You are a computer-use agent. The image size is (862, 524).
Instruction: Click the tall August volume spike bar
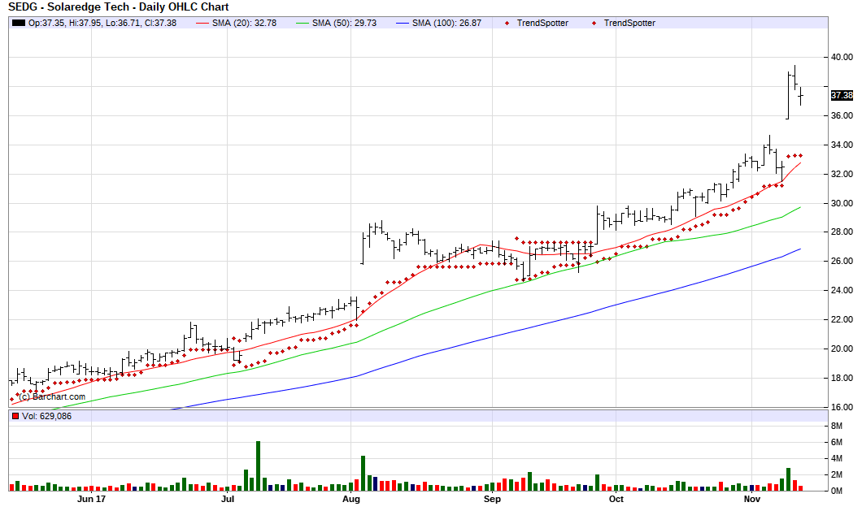pos(364,473)
